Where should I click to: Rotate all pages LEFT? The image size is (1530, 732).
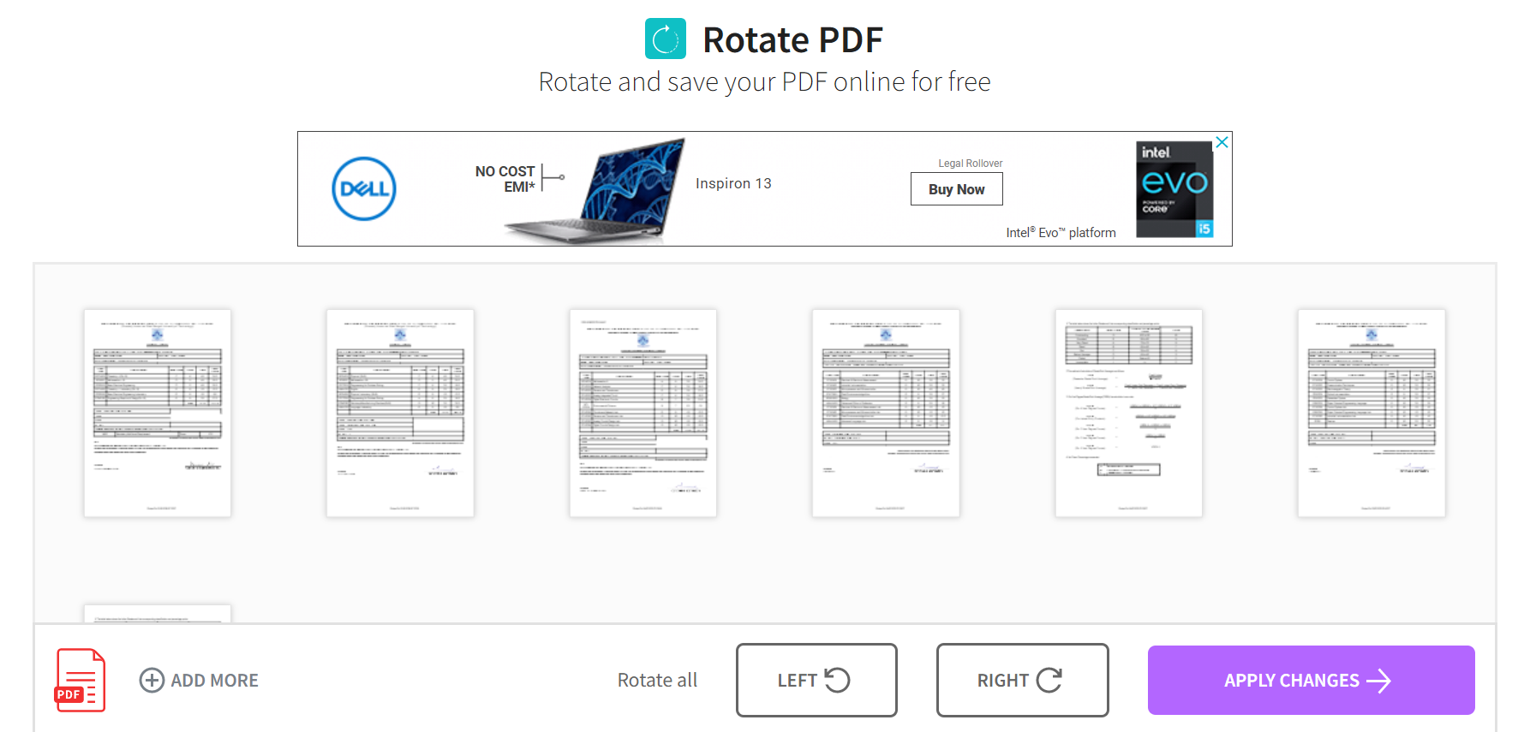coord(816,680)
